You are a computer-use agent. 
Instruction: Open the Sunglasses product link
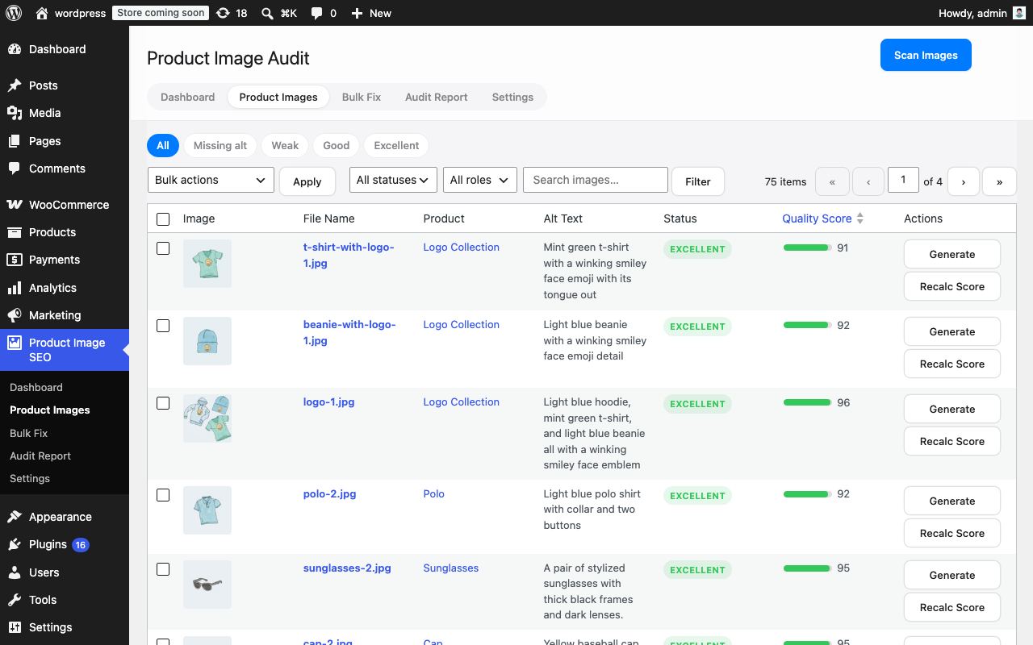(451, 568)
